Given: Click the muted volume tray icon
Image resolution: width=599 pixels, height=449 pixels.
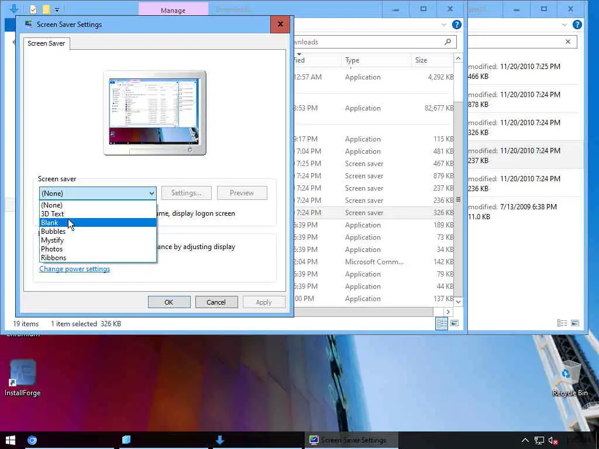Looking at the screenshot, I should coord(553,440).
